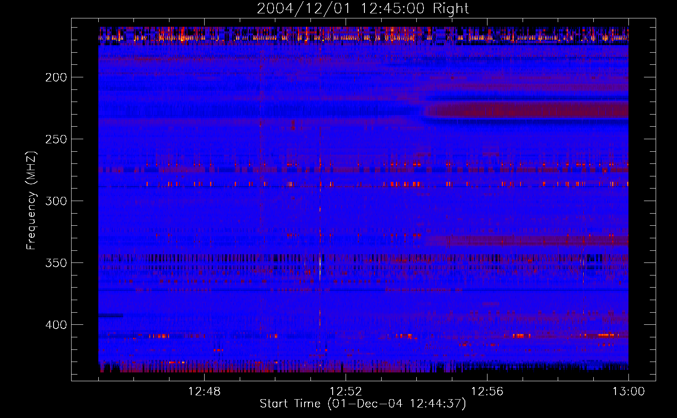
Task: Click the 13:00 time tick label
Action: (628, 392)
